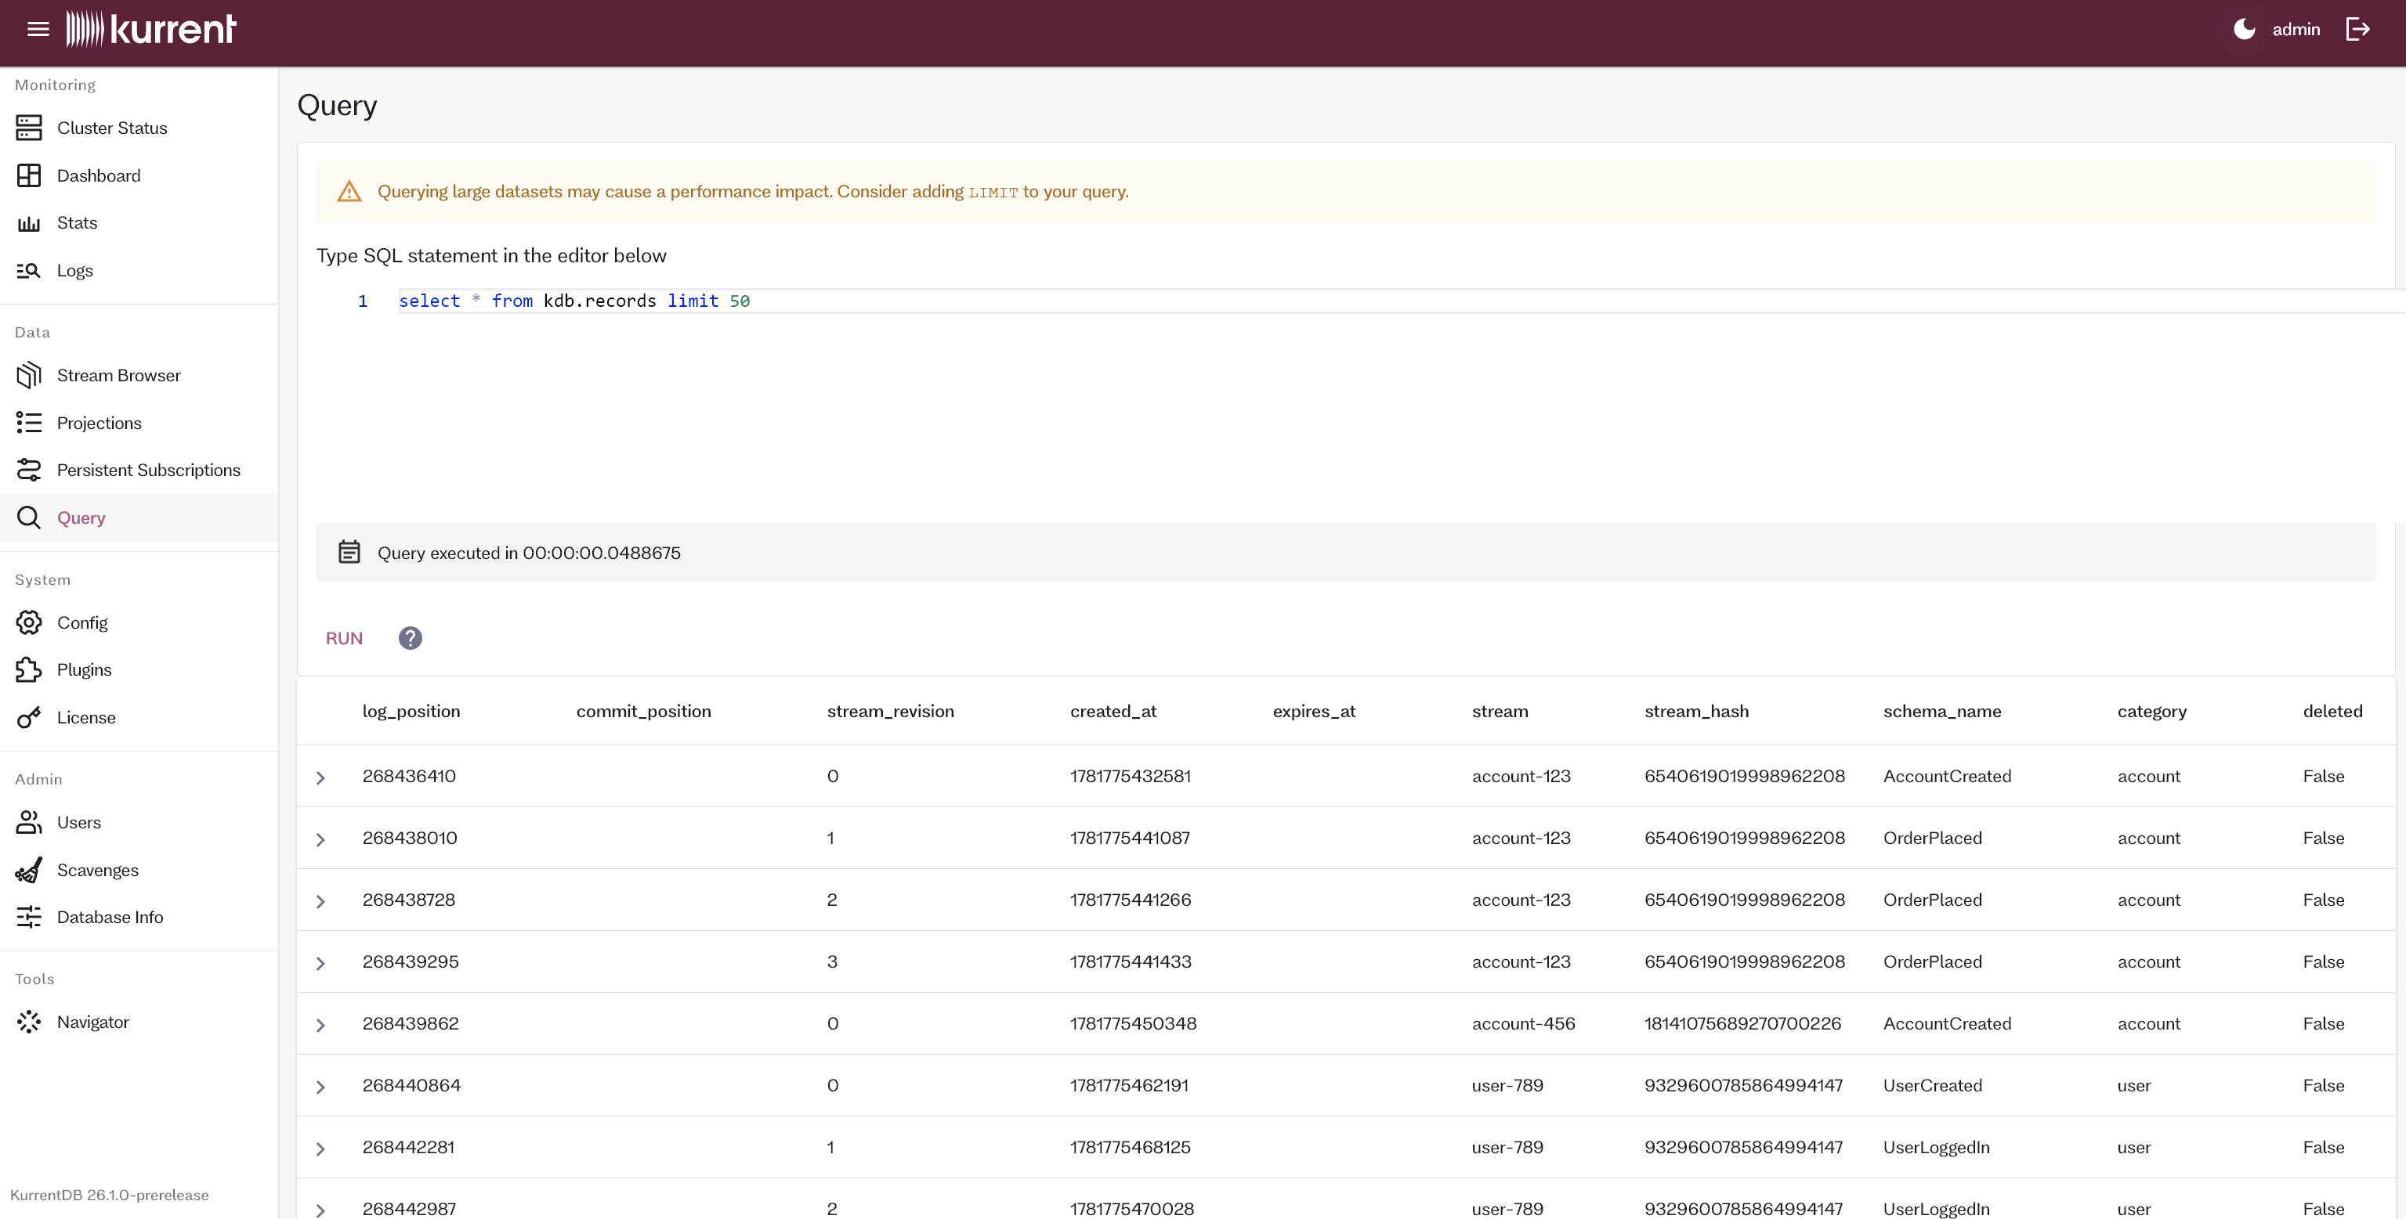Click the UserCreated schema name cell
2406x1219 pixels.
1931,1084
